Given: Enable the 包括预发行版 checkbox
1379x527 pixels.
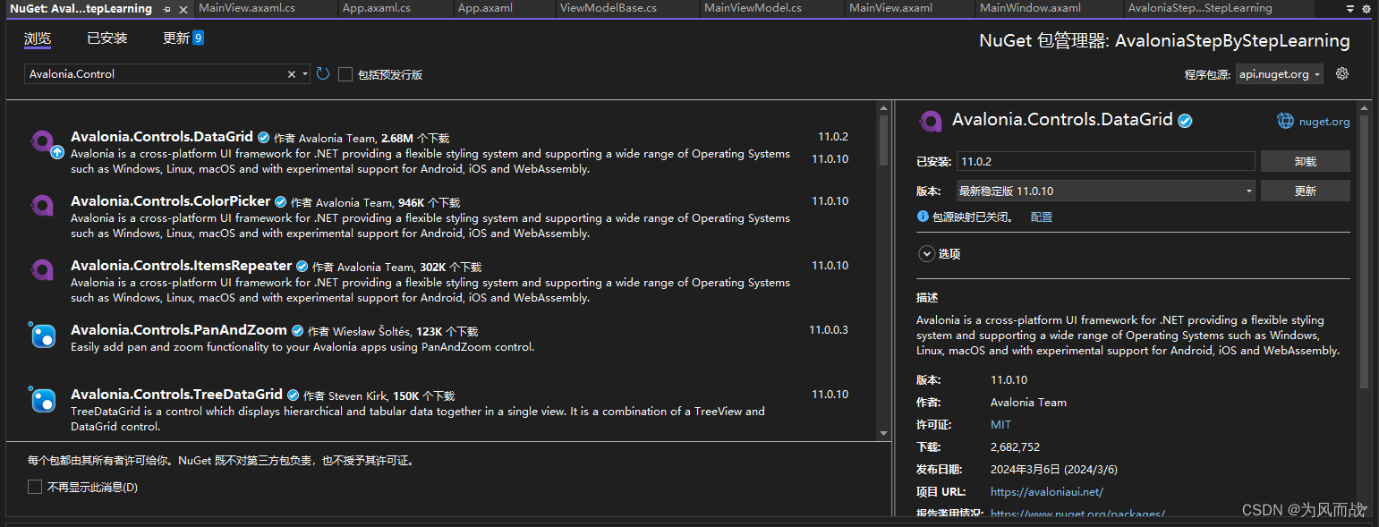Looking at the screenshot, I should click(x=346, y=74).
